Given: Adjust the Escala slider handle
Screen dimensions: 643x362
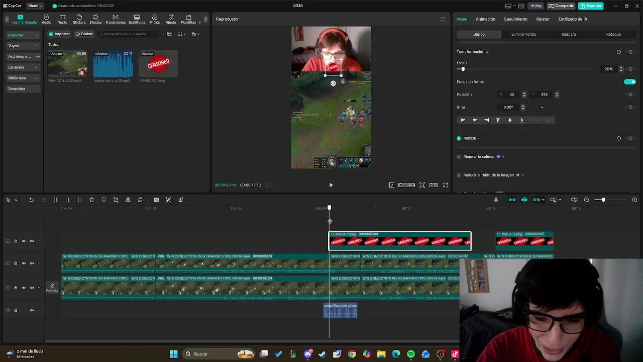Looking at the screenshot, I should [x=463, y=69].
